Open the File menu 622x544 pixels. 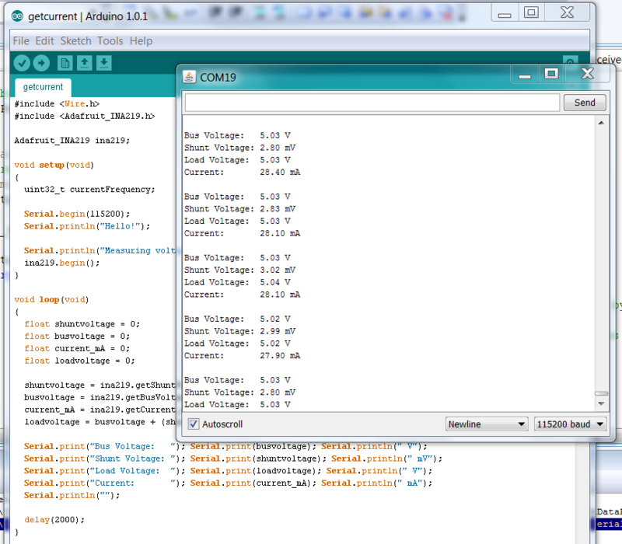click(x=21, y=41)
